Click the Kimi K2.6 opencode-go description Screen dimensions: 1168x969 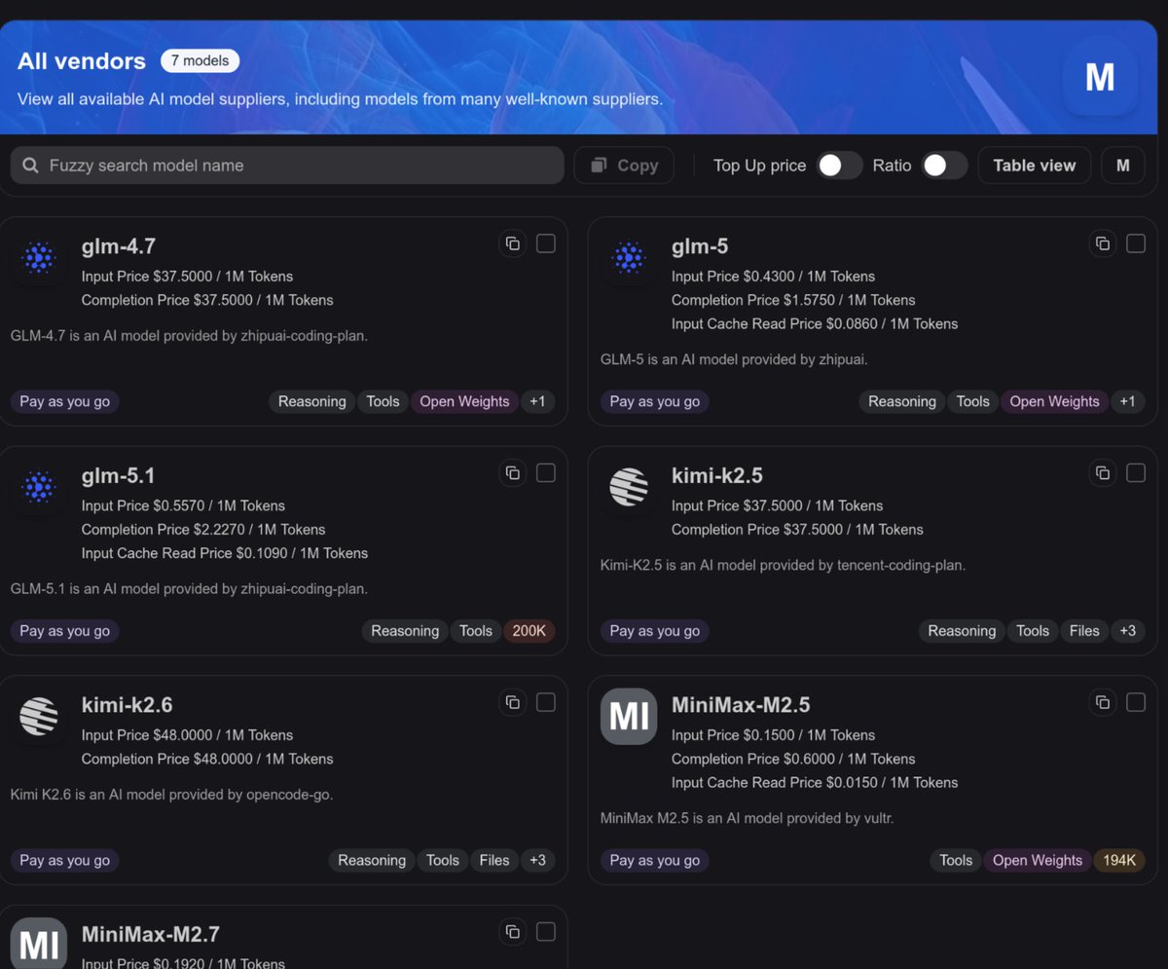[x=172, y=795]
